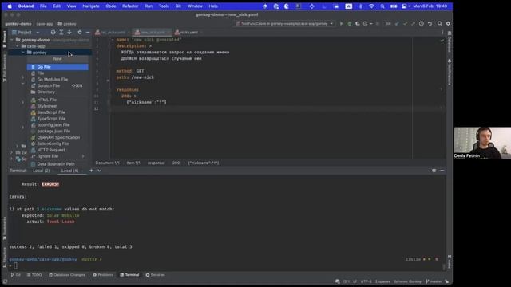This screenshot has width=511, height=287.
Task: Click Select Opened File target icon
Action: pos(53,32)
